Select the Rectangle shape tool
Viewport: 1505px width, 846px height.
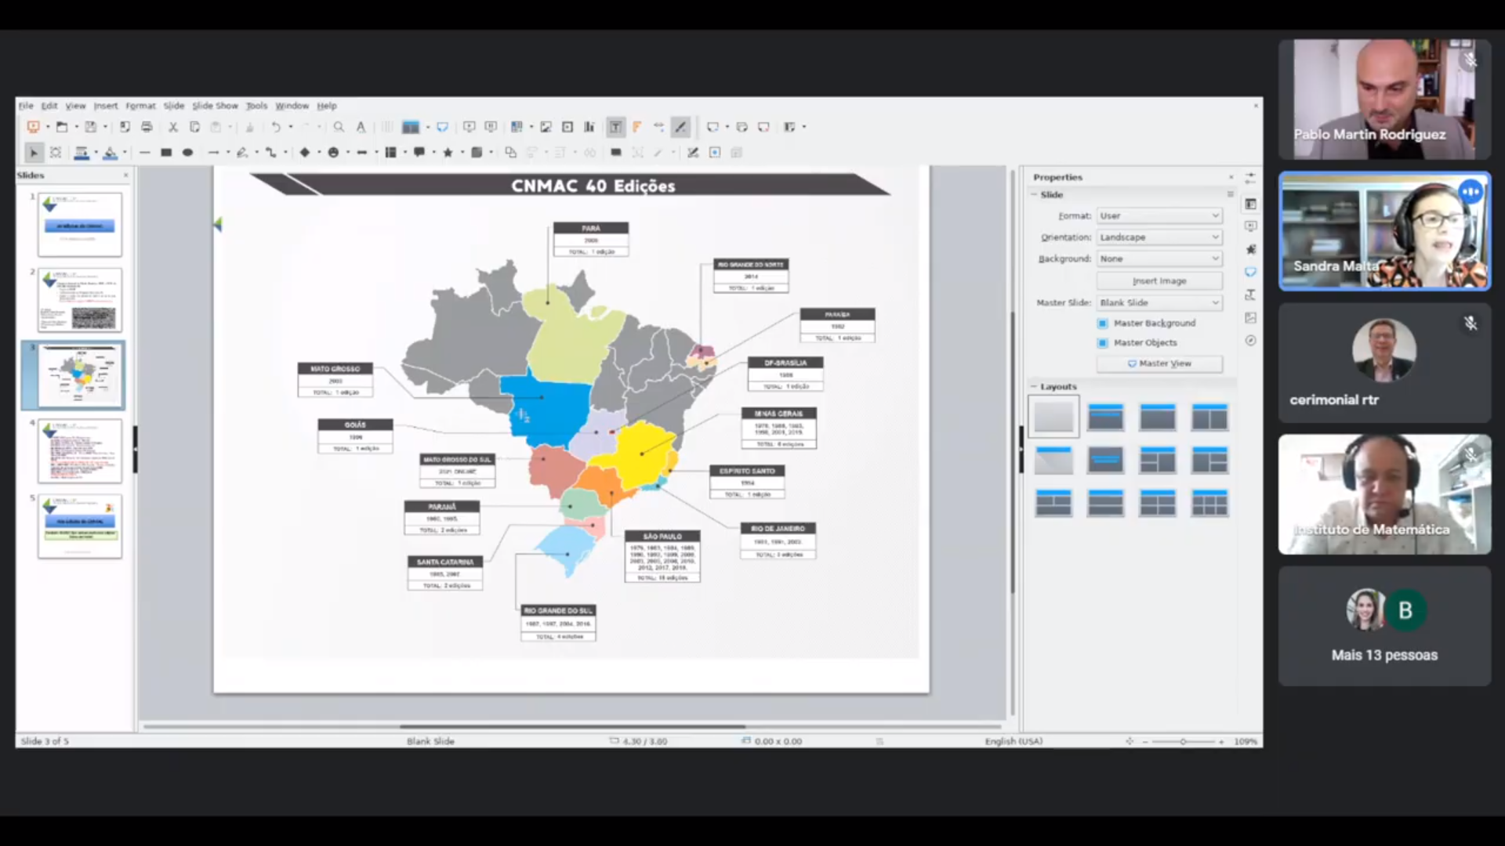pyautogui.click(x=166, y=153)
